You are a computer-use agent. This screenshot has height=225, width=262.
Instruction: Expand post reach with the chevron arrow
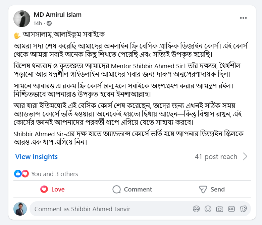(x=245, y=157)
